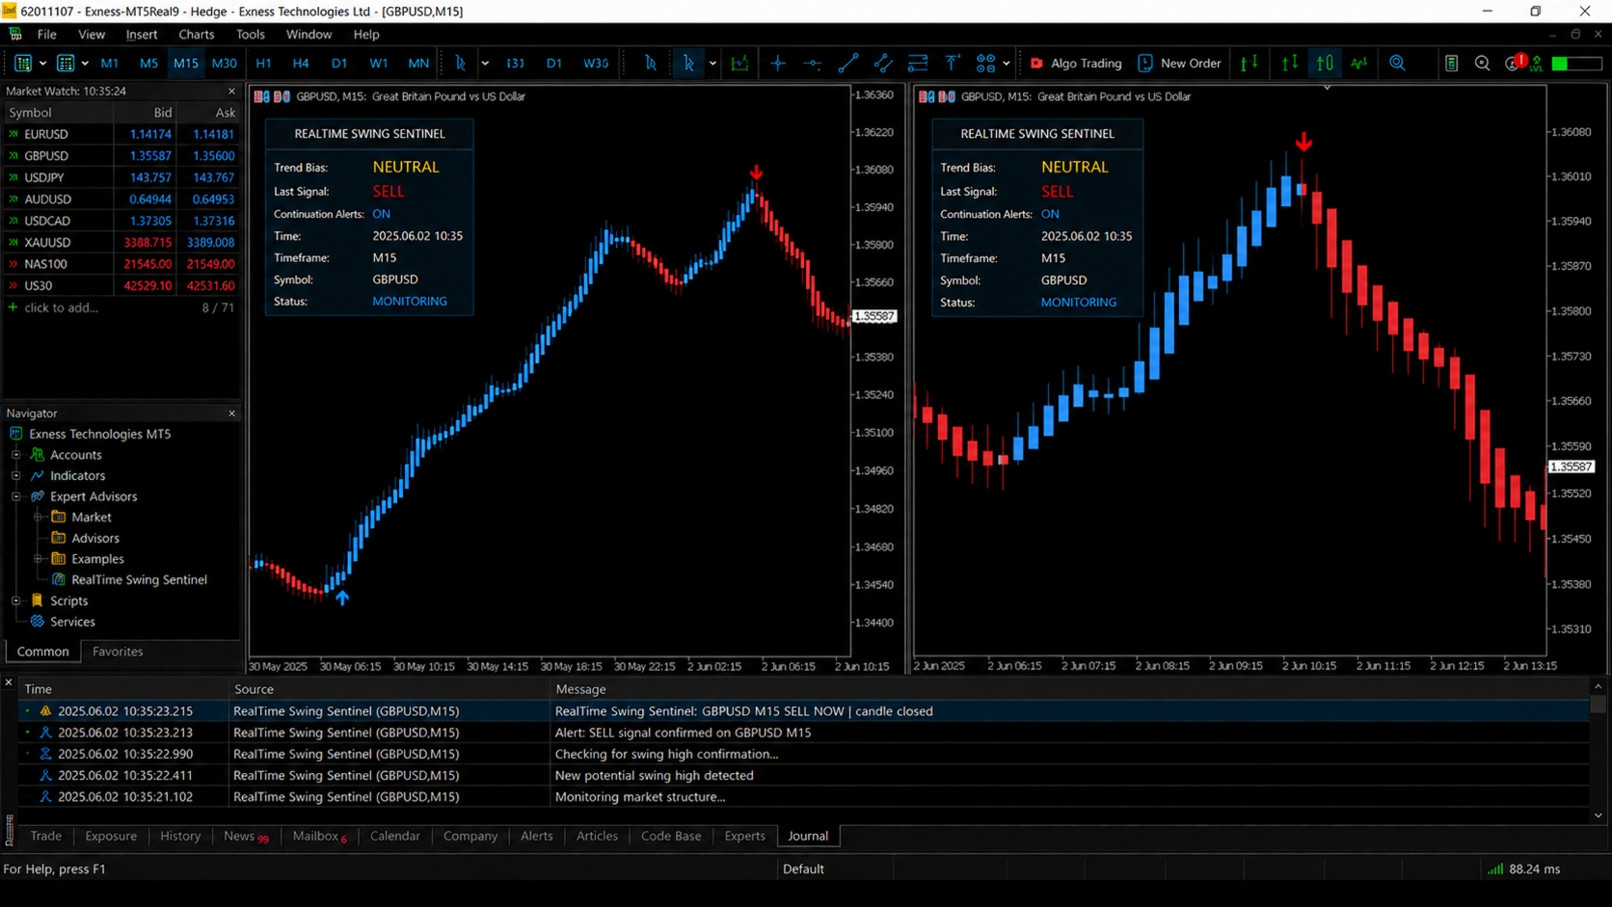The height and width of the screenshot is (907, 1612).
Task: Click the first new chart grid icon
Action: pyautogui.click(x=23, y=64)
